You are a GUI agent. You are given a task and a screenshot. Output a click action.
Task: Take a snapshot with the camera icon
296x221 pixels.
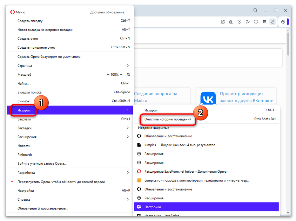tap(231, 22)
